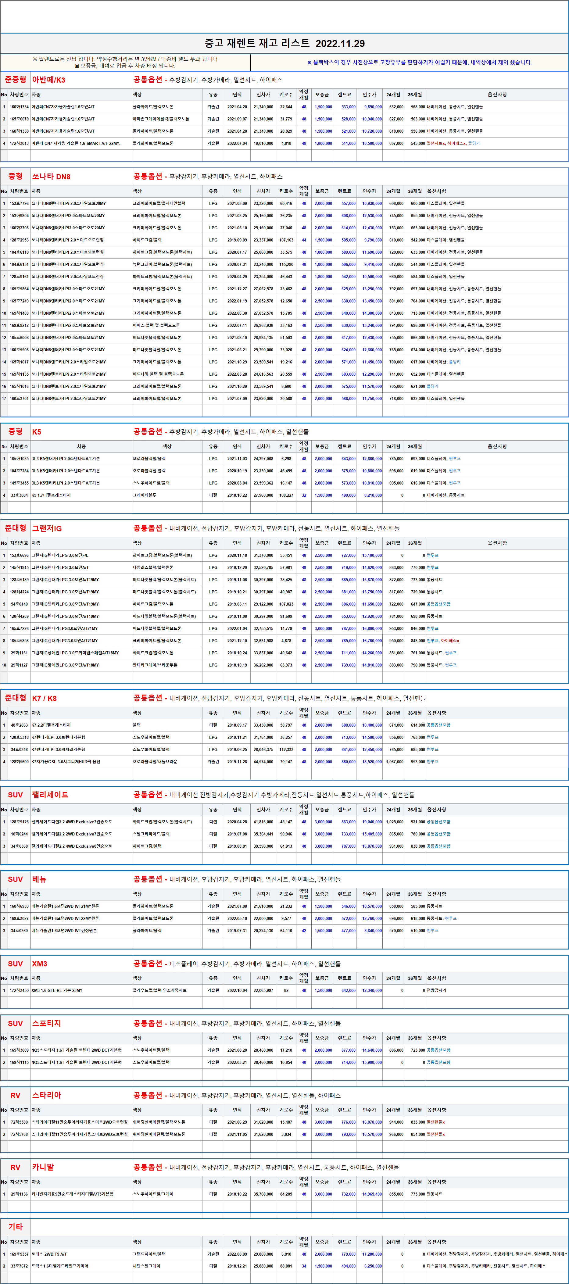Click the "K7 2.2디젤프레스티지" model cell
569x1284 pixels.
pyautogui.click(x=51, y=725)
